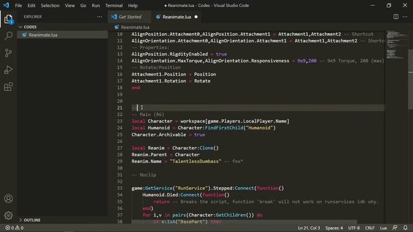413x232 pixels.
Task: Click 'AlignPosition.RigdityEnabled' on line 13
Action: pyautogui.click(x=170, y=54)
